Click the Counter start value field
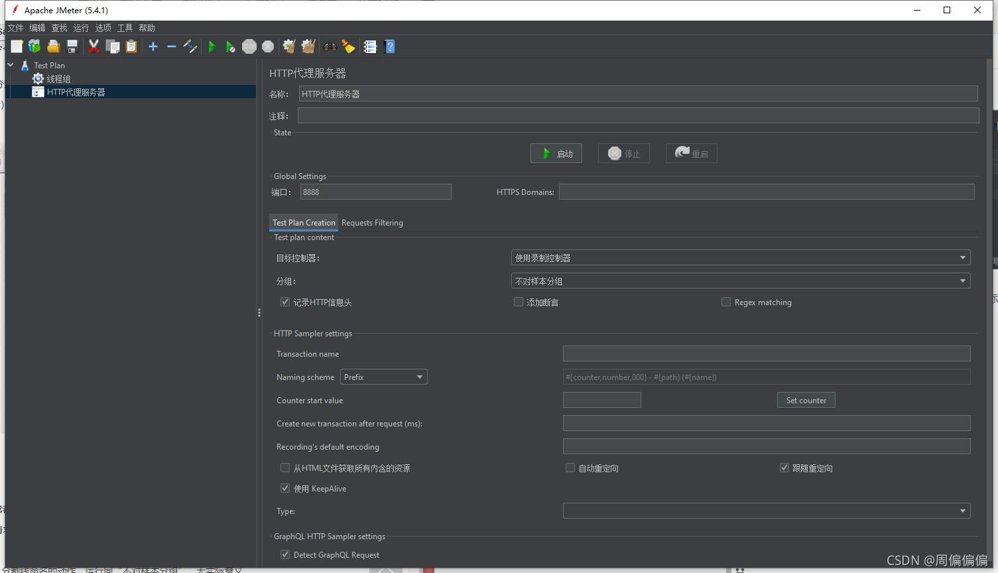Viewport: 998px width, 573px height. point(602,400)
